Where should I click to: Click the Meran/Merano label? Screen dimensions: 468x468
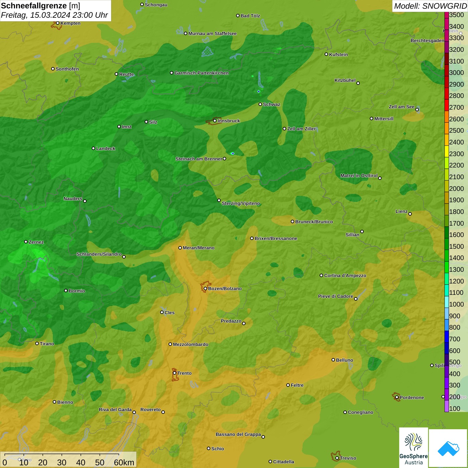point(199,248)
